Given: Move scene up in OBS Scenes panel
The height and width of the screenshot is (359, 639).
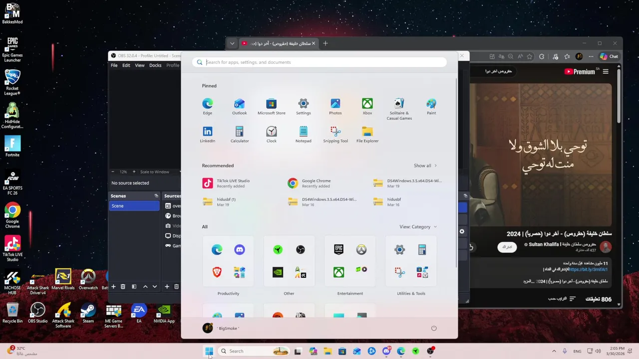Looking at the screenshot, I should pos(145,287).
